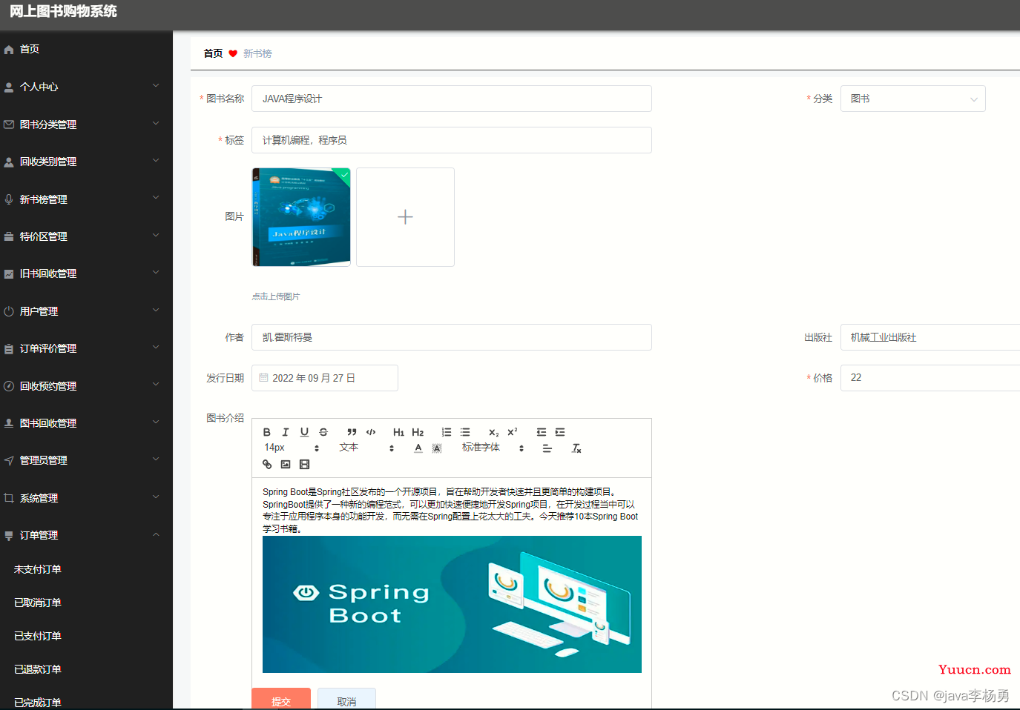Click the 图书名称 input field

click(x=452, y=99)
